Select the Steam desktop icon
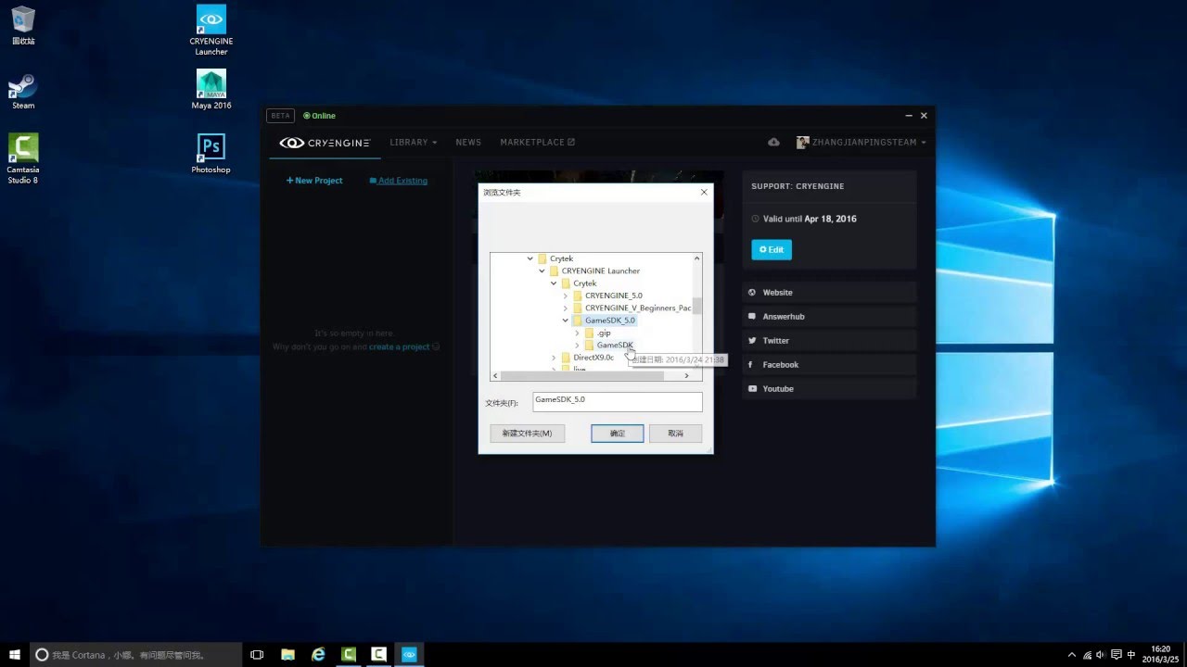Image resolution: width=1187 pixels, height=667 pixels. click(x=23, y=92)
